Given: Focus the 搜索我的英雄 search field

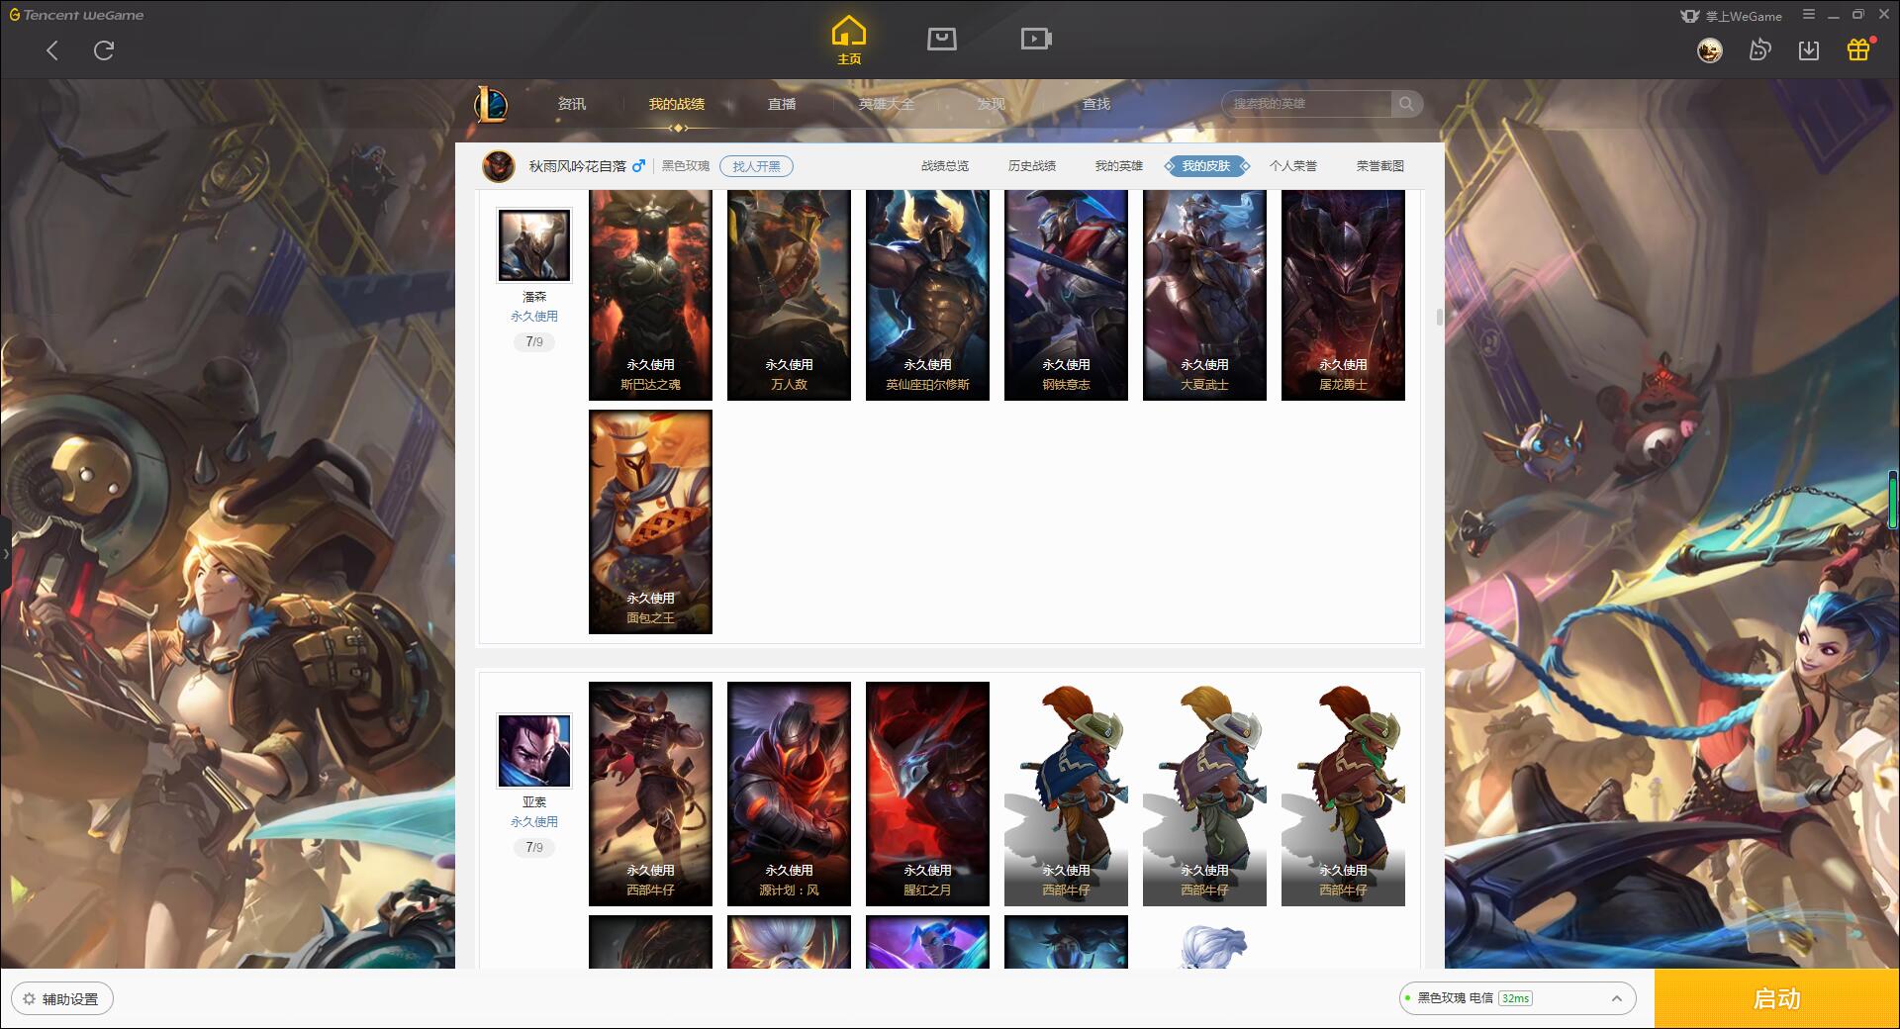Looking at the screenshot, I should point(1307,104).
